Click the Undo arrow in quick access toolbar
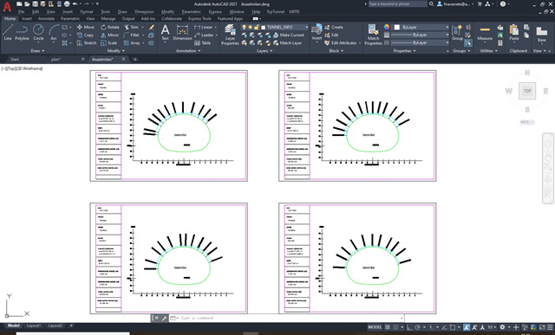The image size is (555, 335). click(75, 3)
